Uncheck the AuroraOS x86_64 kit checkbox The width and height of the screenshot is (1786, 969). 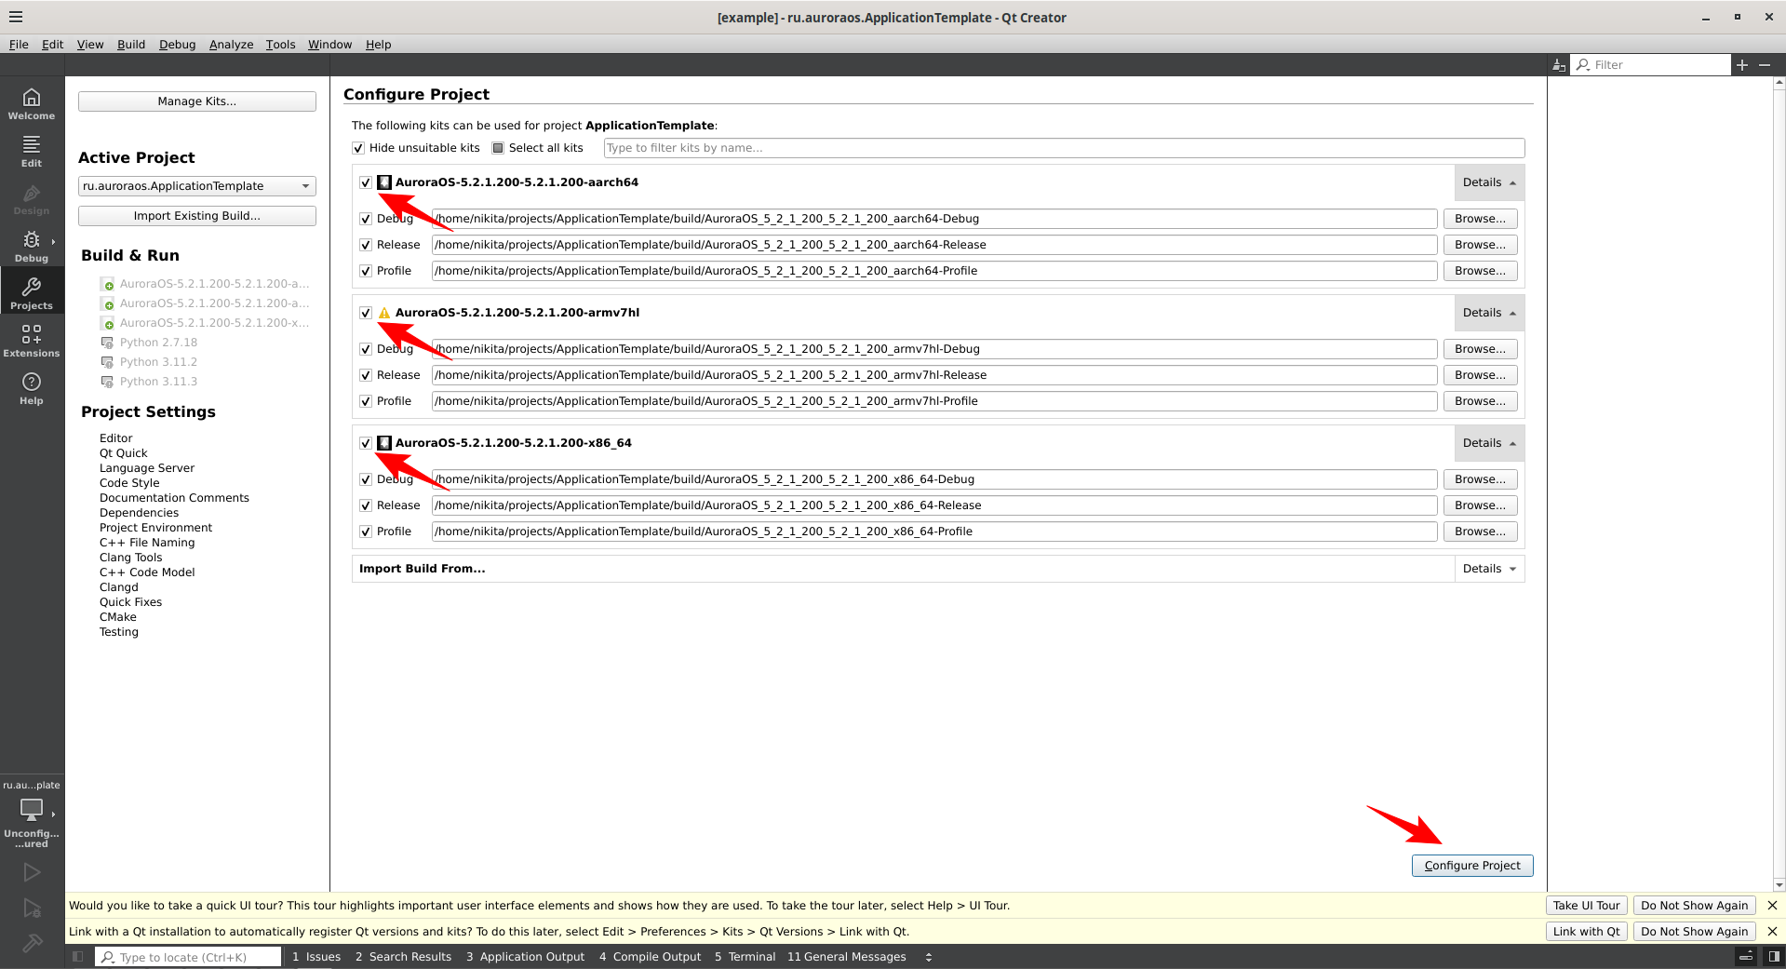tap(366, 443)
